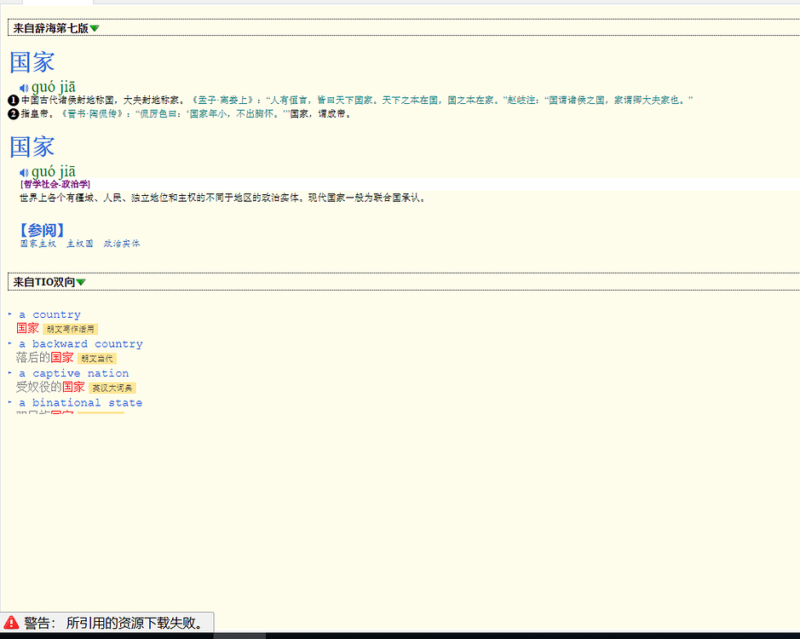Click the [哲学社会-政治学] category label
800x639 pixels.
click(55, 184)
